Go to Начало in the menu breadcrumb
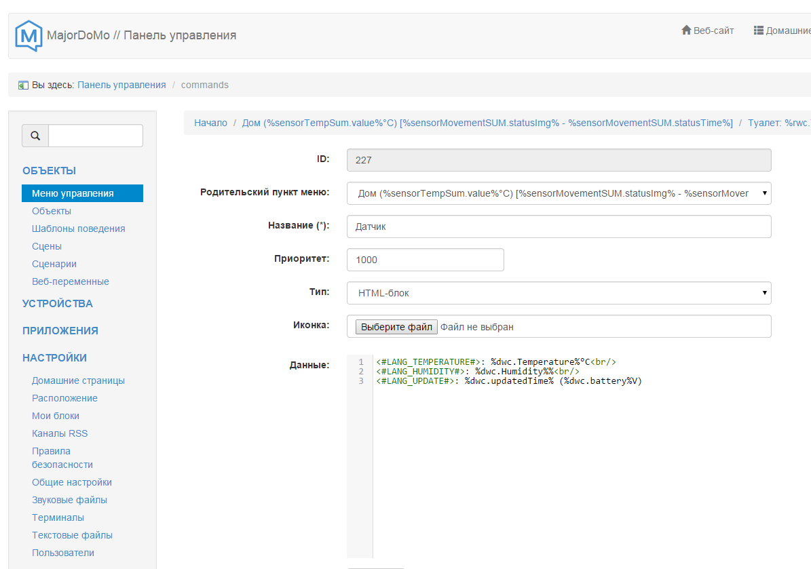 tap(210, 123)
